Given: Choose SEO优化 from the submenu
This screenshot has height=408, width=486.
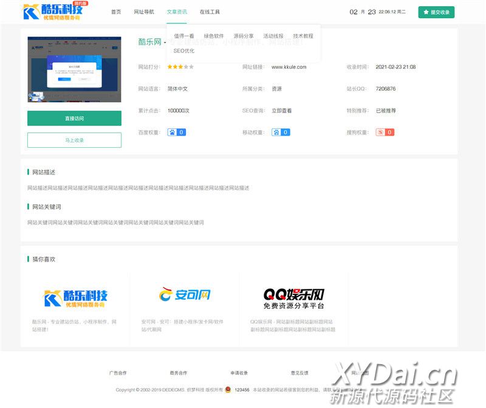Looking at the screenshot, I should (x=184, y=50).
